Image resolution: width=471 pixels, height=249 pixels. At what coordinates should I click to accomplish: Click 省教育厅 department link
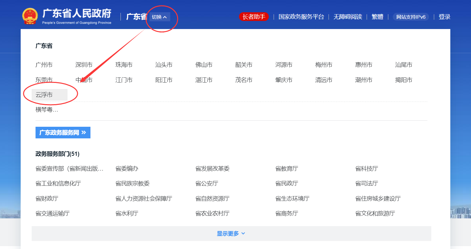coord(286,168)
